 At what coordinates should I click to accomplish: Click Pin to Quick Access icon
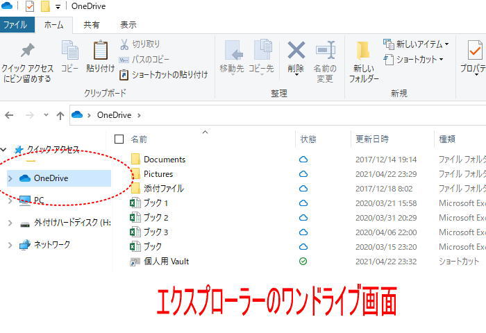pos(27,51)
